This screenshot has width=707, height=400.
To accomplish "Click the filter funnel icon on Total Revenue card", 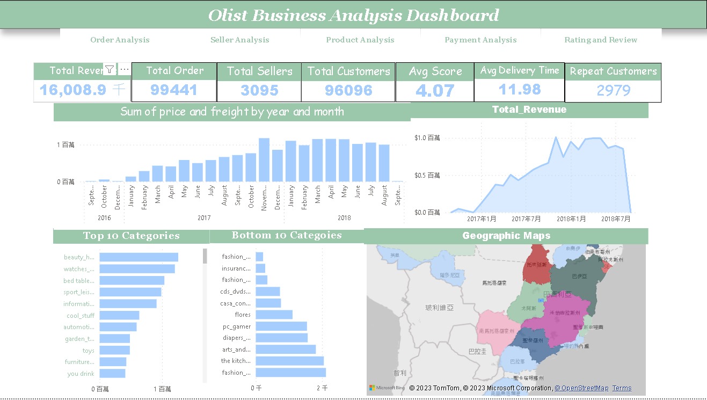I will coord(110,69).
